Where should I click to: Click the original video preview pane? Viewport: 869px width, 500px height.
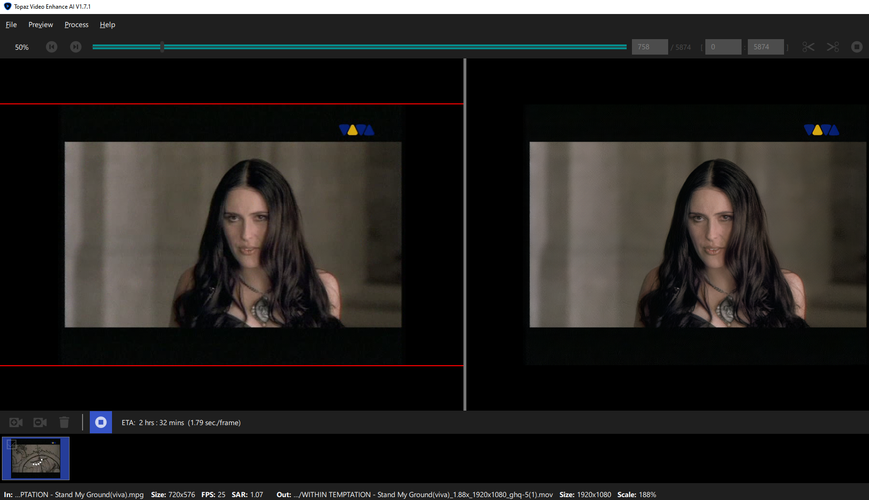click(232, 235)
